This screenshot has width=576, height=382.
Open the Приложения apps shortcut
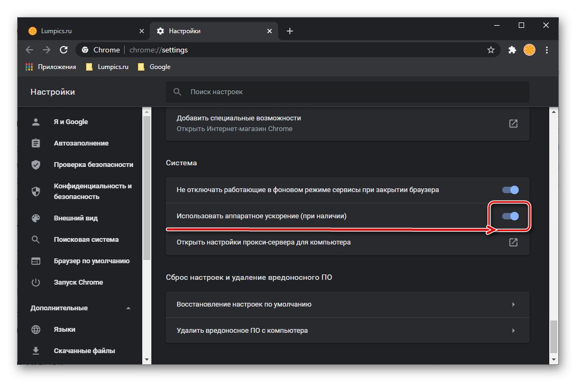[51, 67]
